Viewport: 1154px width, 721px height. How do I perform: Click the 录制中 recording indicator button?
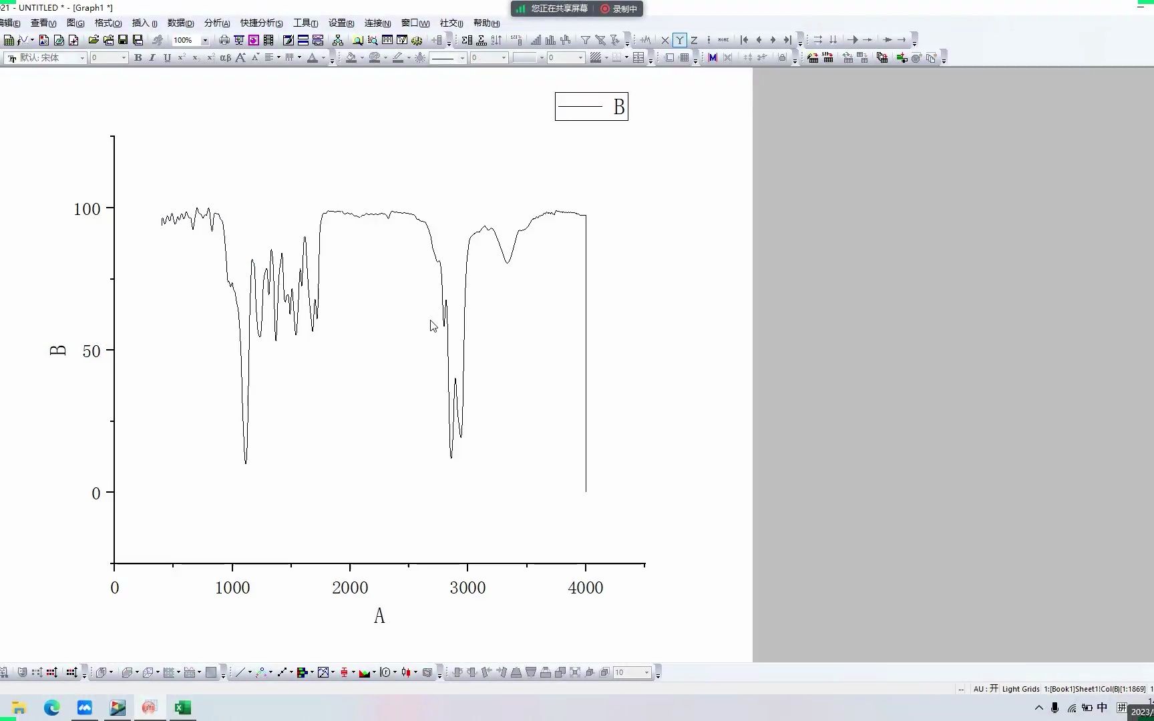[619, 9]
